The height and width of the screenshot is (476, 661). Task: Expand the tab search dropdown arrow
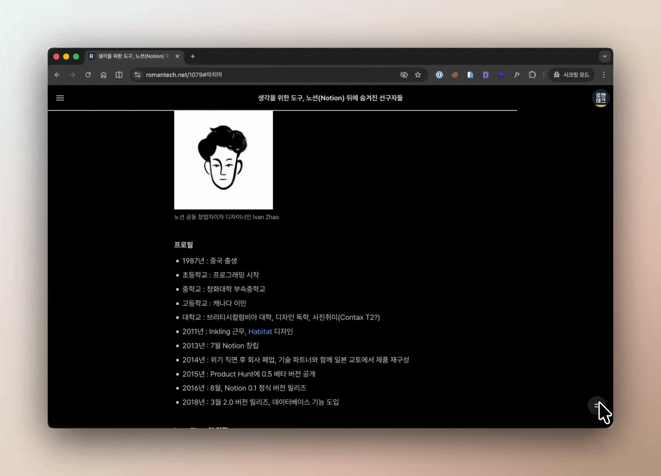[x=605, y=56]
